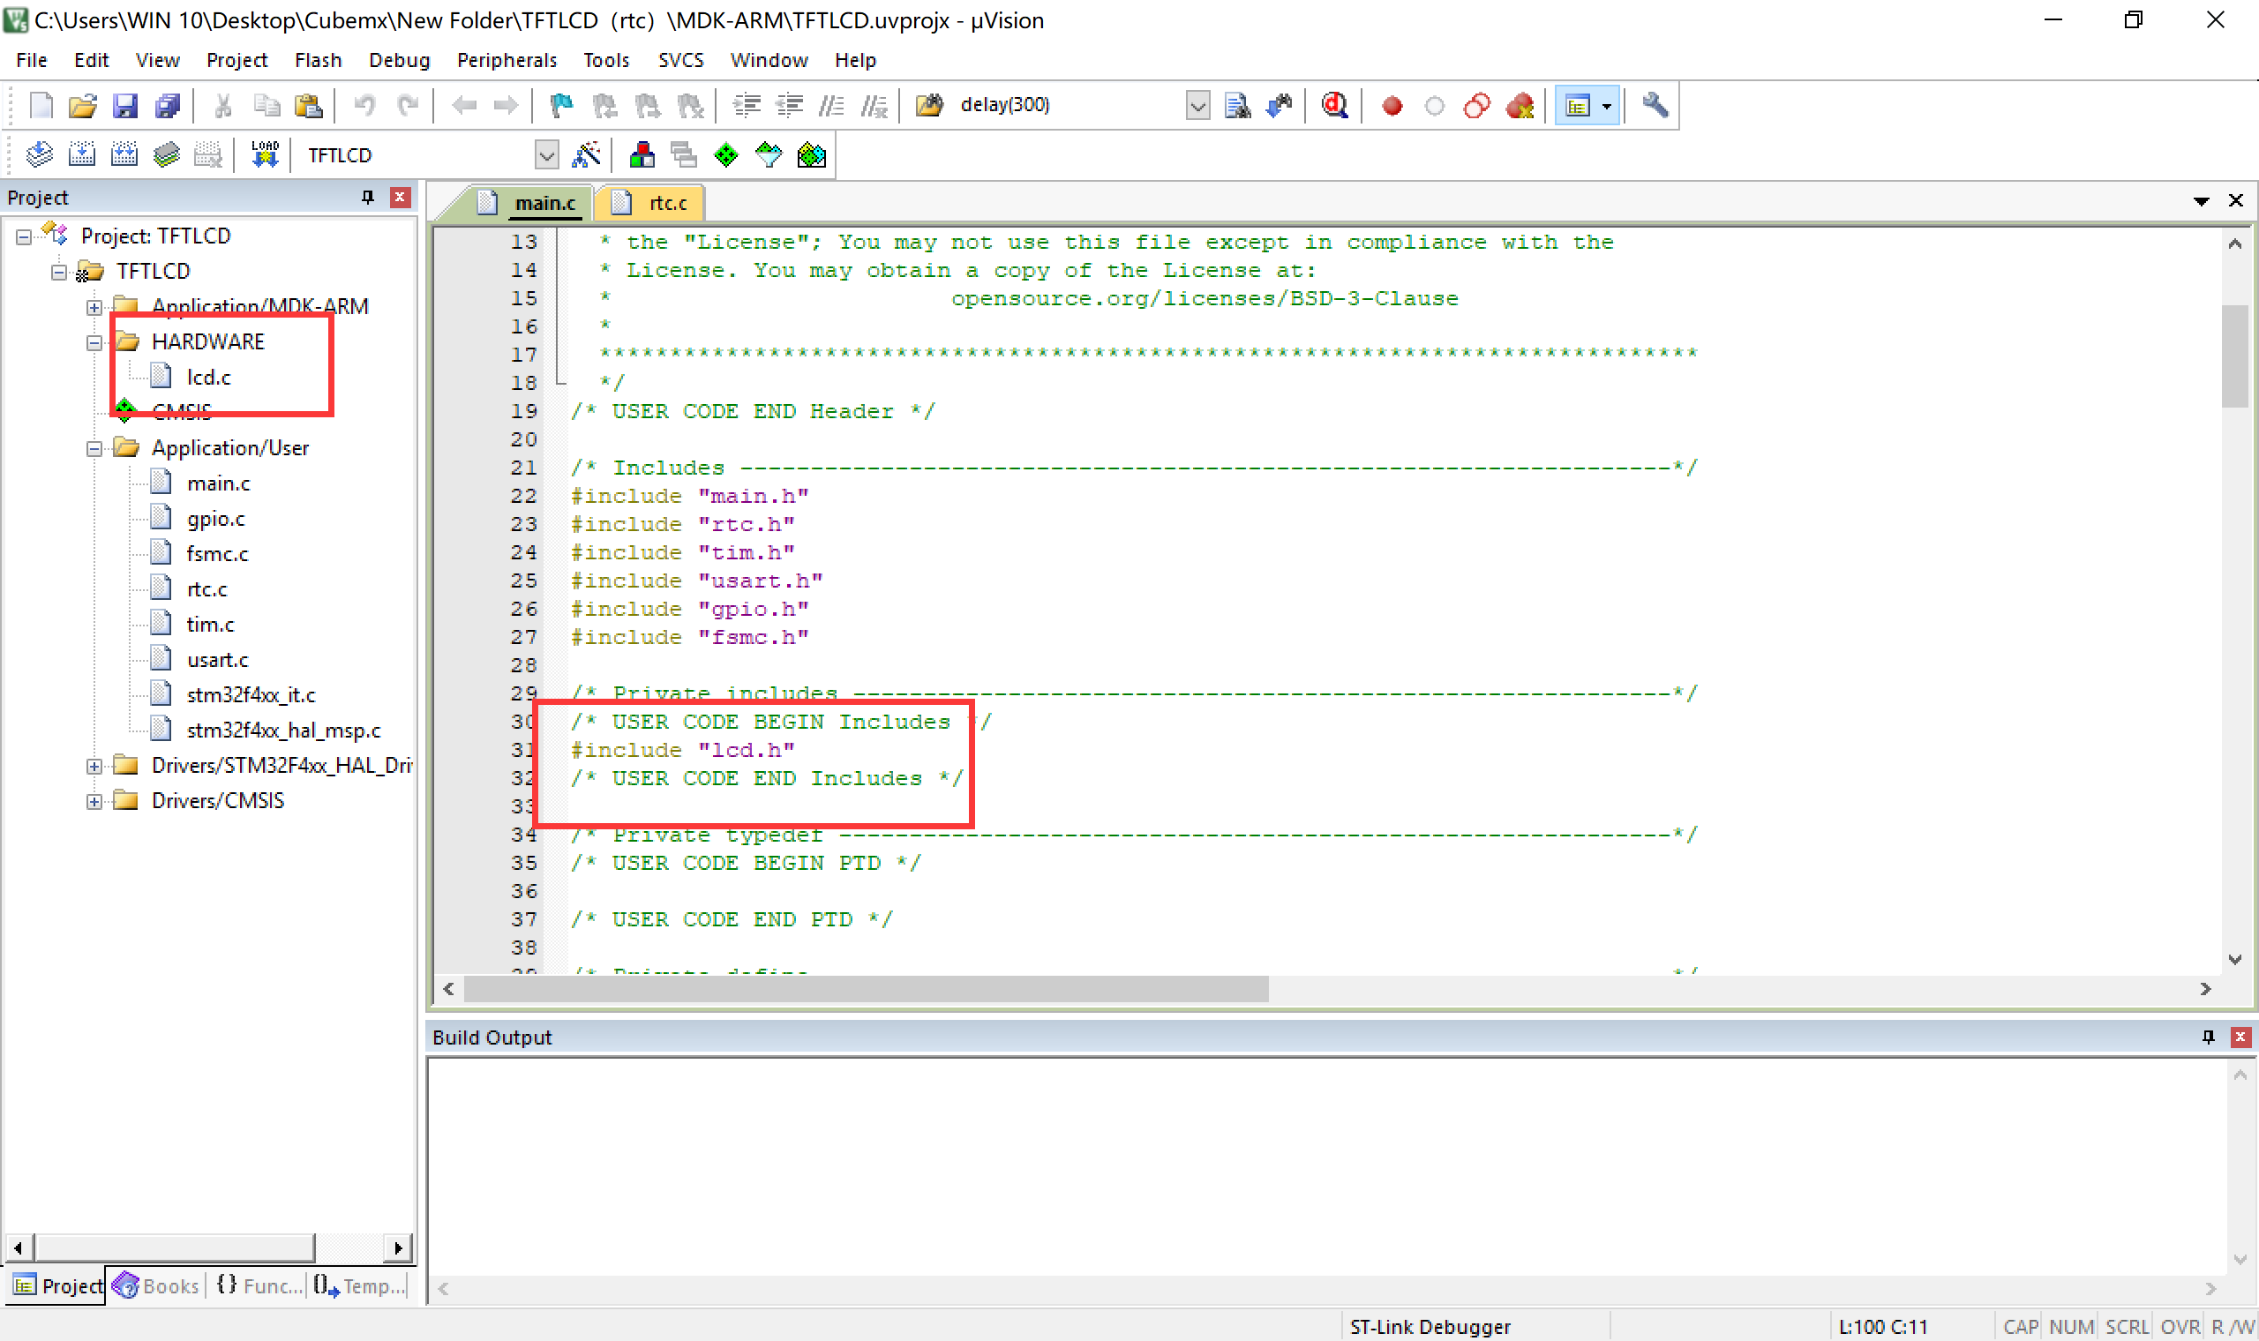Screen dimensions: 2259x1341
Task: Open fsmc.c in project tree
Action: click(x=217, y=554)
